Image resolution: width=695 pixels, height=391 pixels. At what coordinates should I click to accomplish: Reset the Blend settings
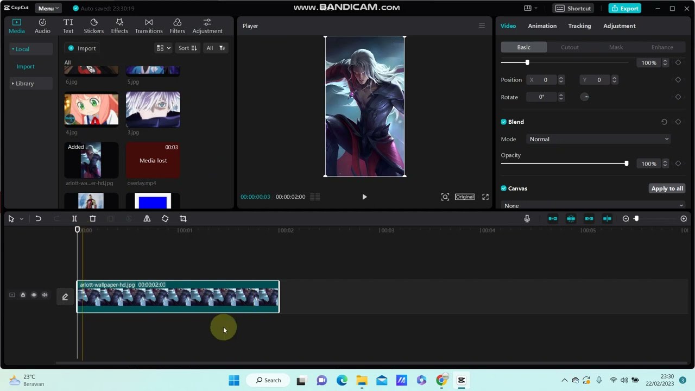tap(664, 122)
